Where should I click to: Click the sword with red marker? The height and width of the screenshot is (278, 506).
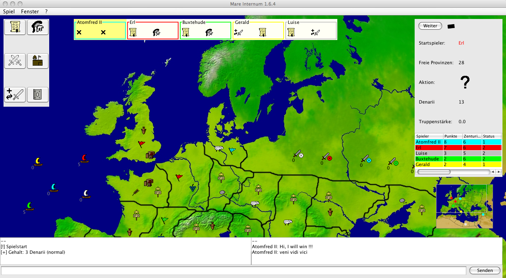[x=327, y=157]
